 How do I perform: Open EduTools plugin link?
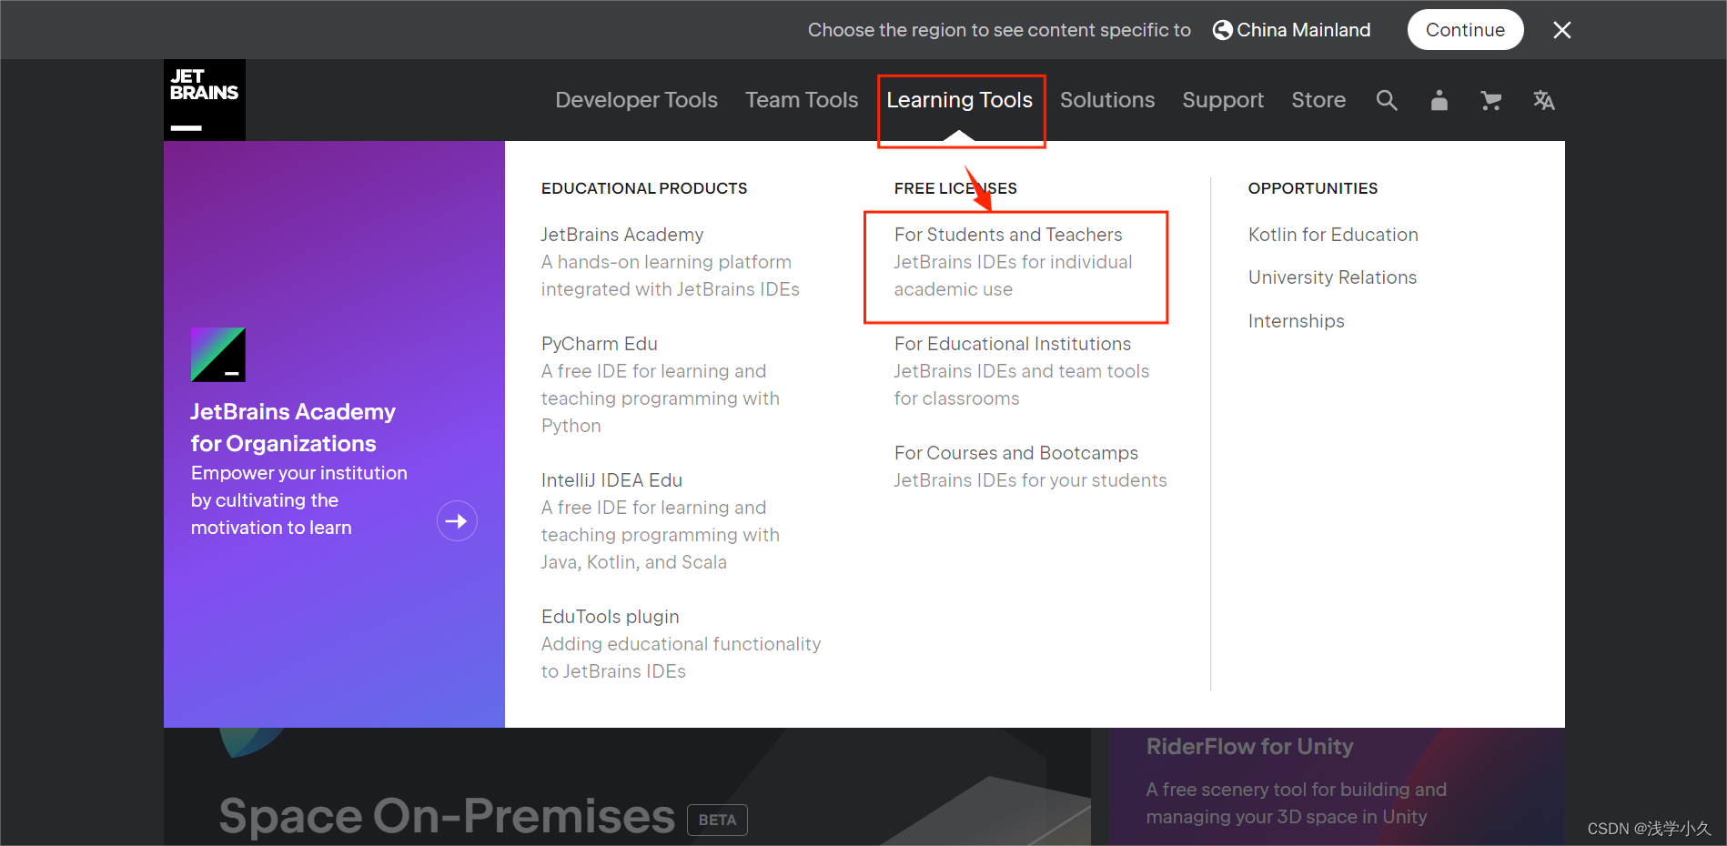610,617
